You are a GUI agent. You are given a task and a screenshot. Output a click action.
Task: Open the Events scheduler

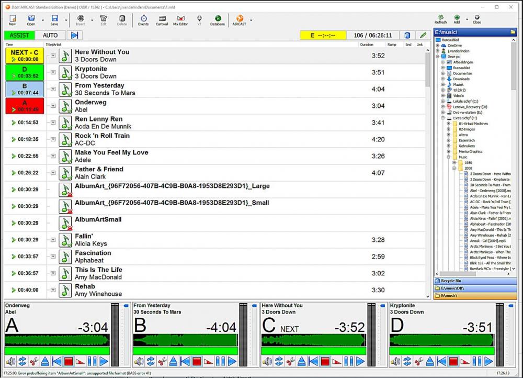pyautogui.click(x=143, y=20)
